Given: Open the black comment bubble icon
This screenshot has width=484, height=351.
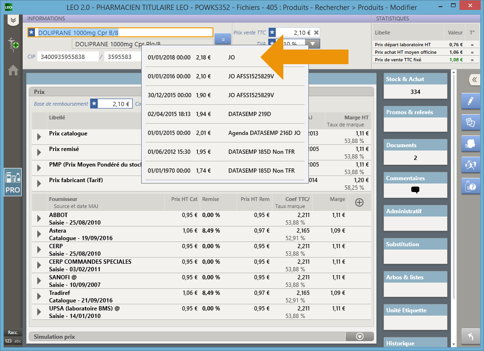Looking at the screenshot, I should point(415,190).
